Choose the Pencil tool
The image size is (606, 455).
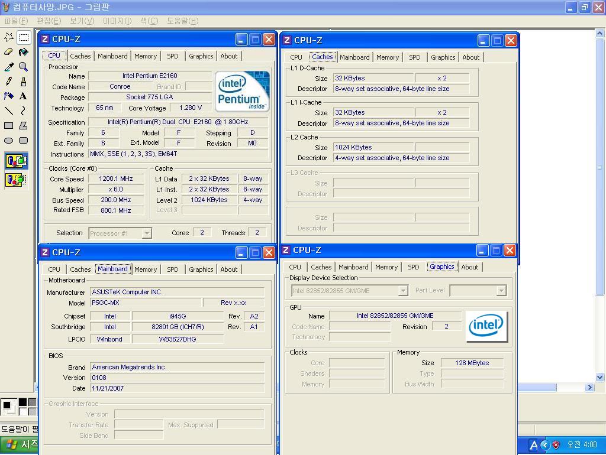click(x=8, y=82)
